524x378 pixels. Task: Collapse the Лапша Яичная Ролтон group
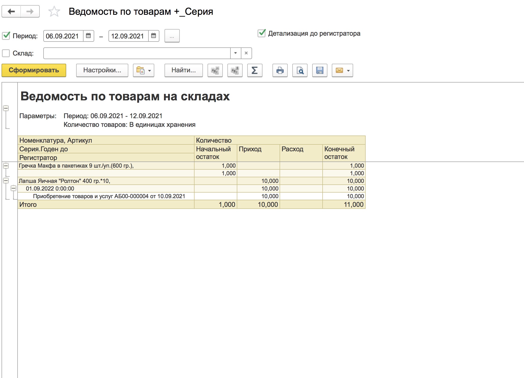[x=6, y=181]
